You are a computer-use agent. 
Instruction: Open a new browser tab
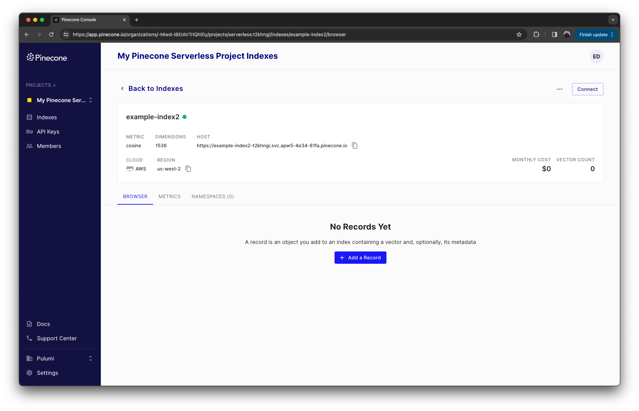click(137, 20)
